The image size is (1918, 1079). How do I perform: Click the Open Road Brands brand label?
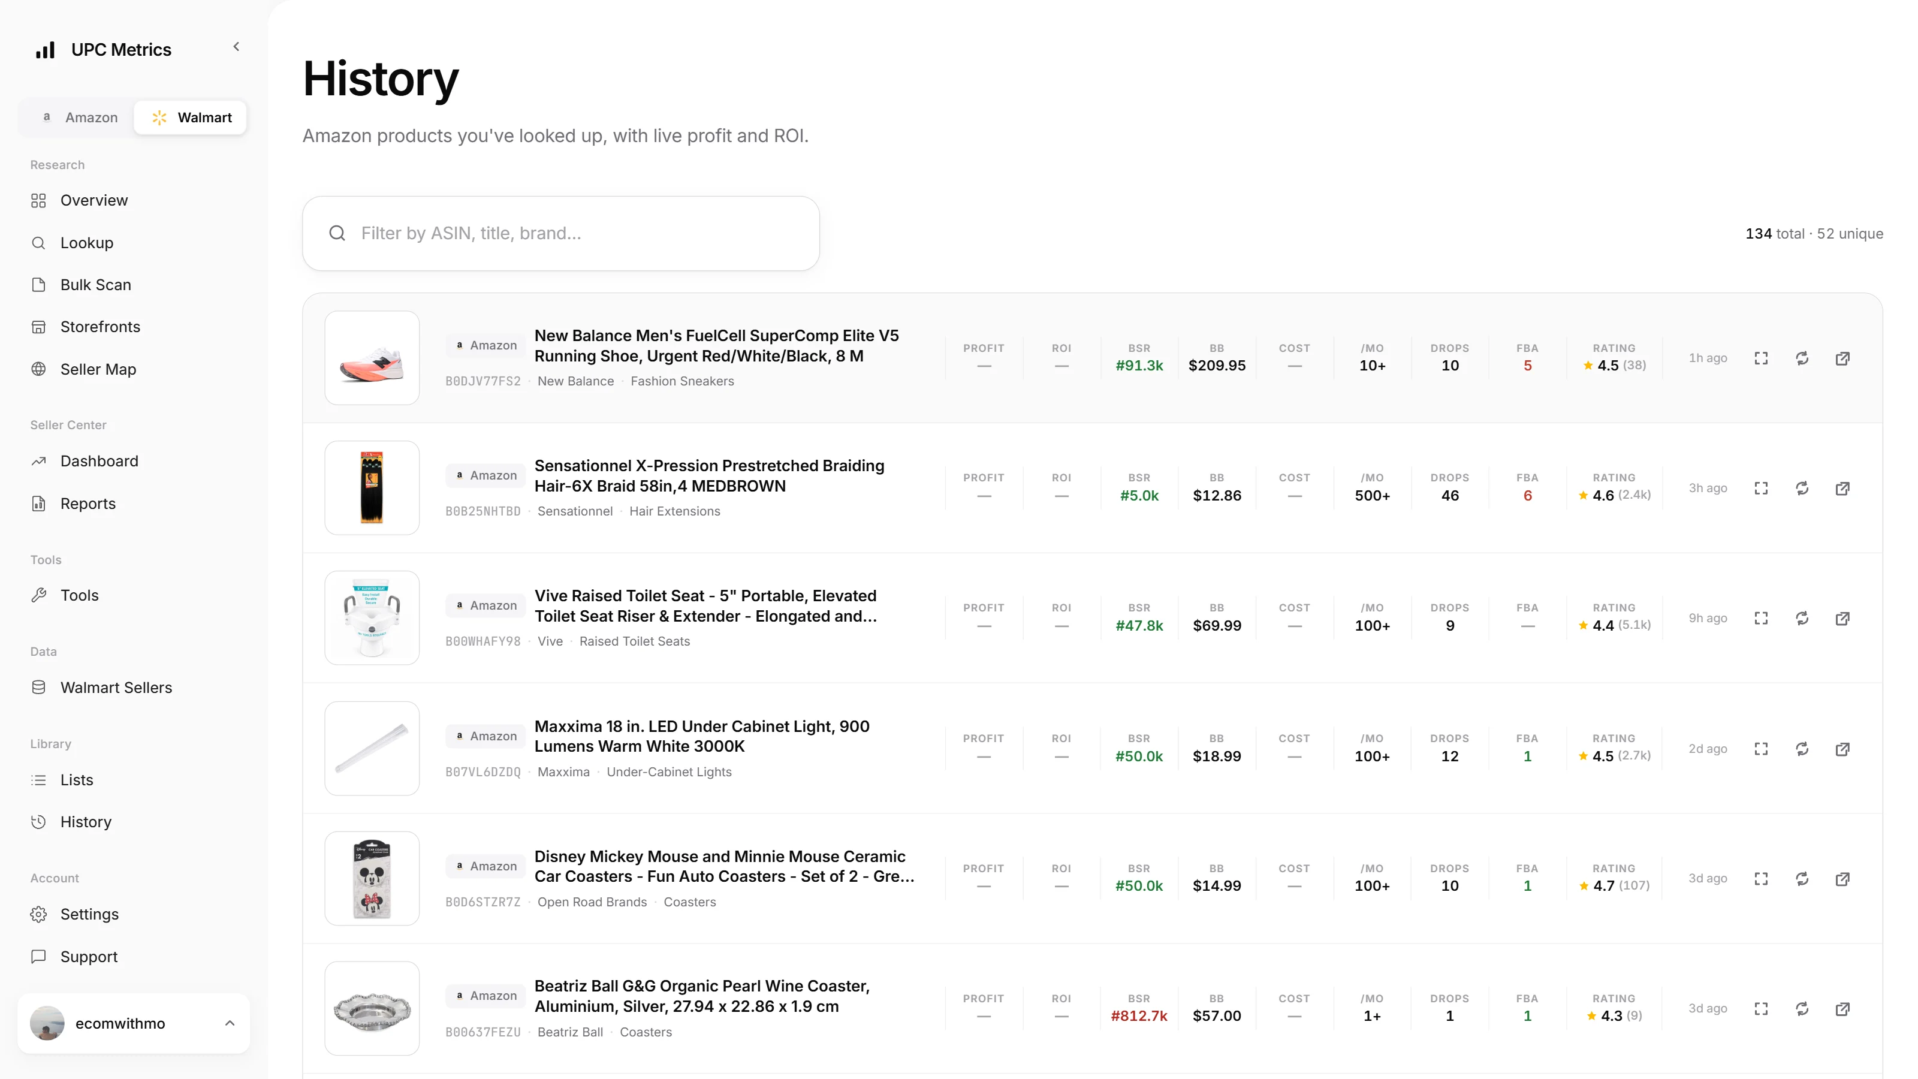click(592, 903)
